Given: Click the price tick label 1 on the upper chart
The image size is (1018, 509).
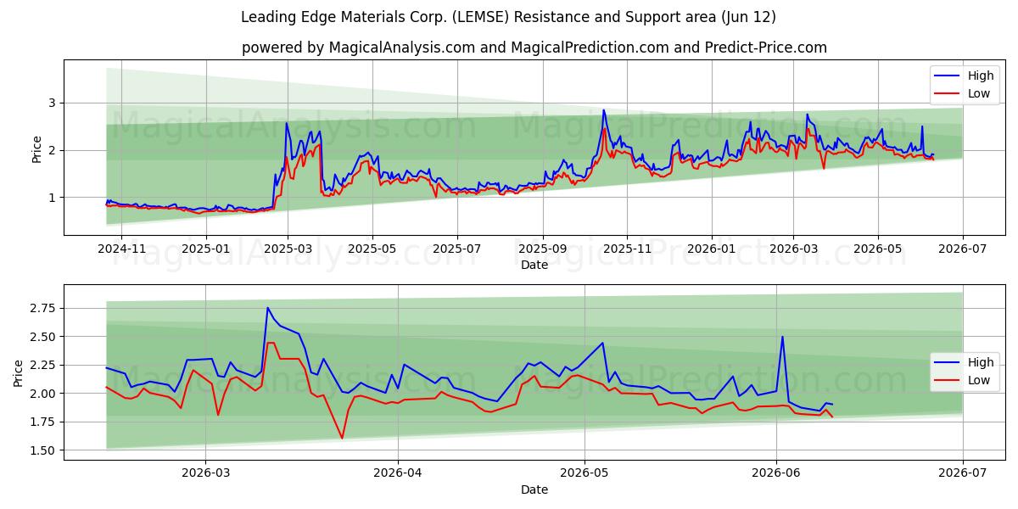Looking at the screenshot, I should click(x=52, y=198).
